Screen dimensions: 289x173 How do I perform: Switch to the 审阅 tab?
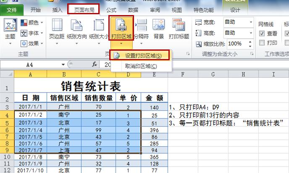[155, 10]
